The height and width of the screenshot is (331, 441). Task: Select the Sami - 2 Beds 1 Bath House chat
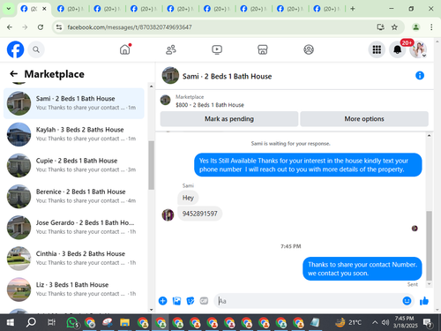pos(74,103)
